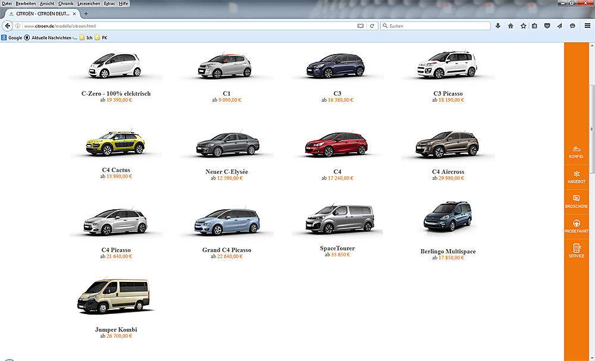Open the Hilfe menu
Screen dimensions: 595x361
[123, 4]
